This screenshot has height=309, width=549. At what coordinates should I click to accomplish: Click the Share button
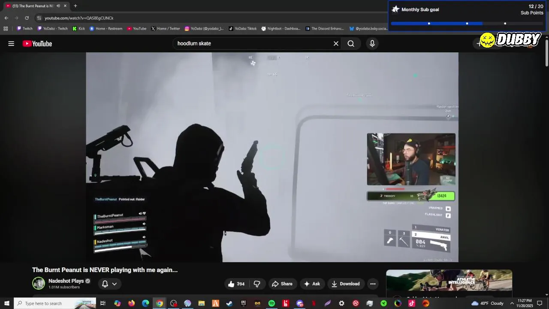(282, 284)
